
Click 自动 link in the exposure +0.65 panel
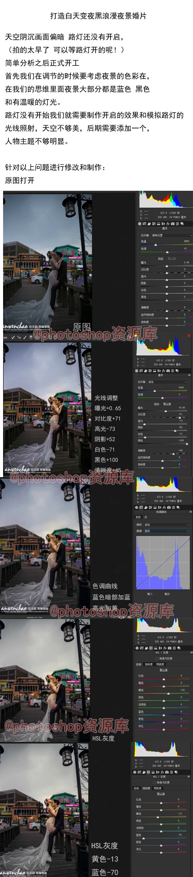(157, 404)
